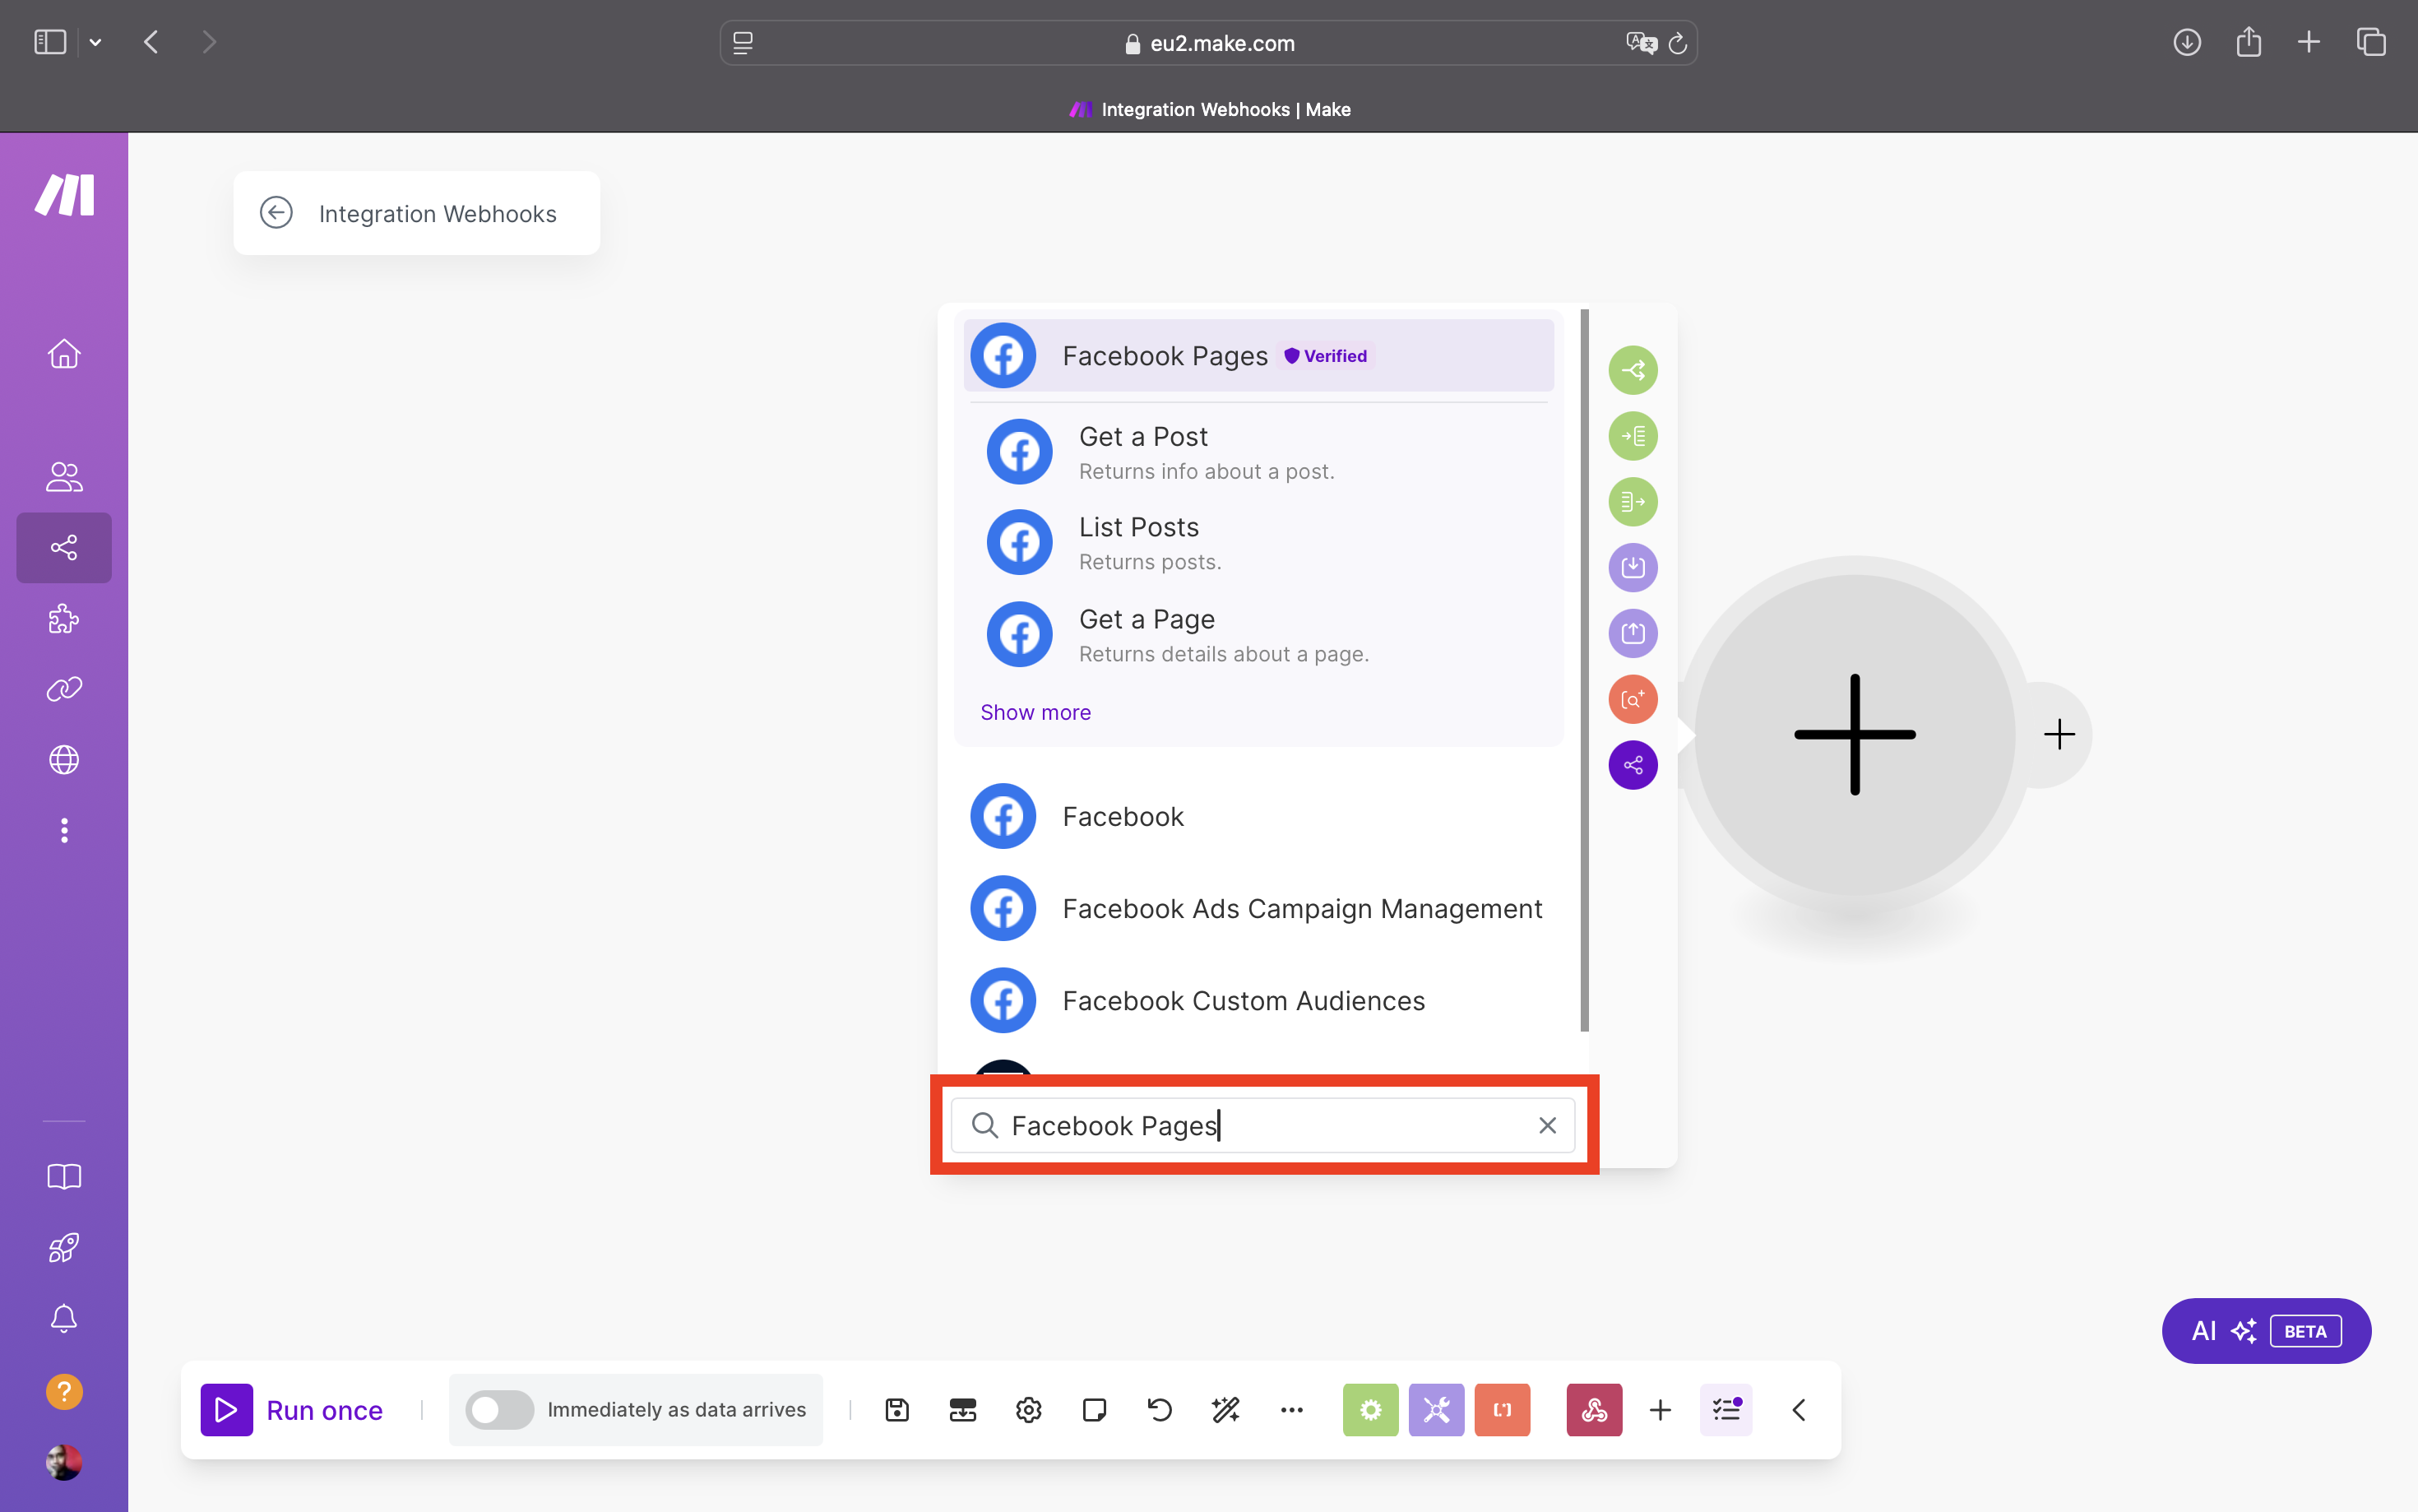
Task: Reload the page in Safari
Action: pos(1677,43)
